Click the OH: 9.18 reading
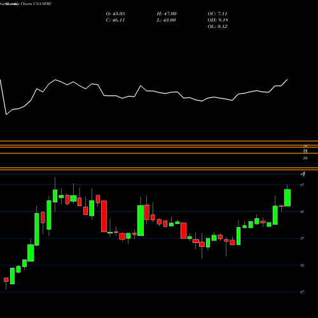Viewport: 318px width, 318px height. click(x=218, y=20)
